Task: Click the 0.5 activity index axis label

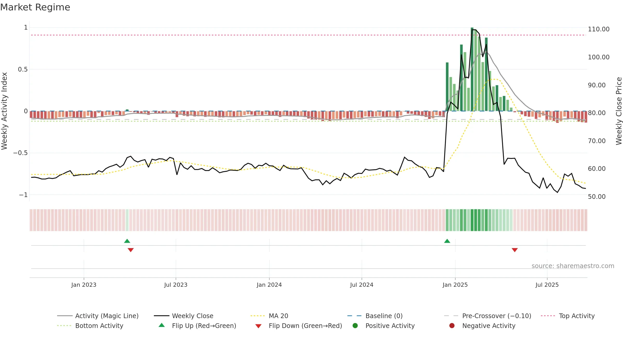Action: tap(23, 69)
